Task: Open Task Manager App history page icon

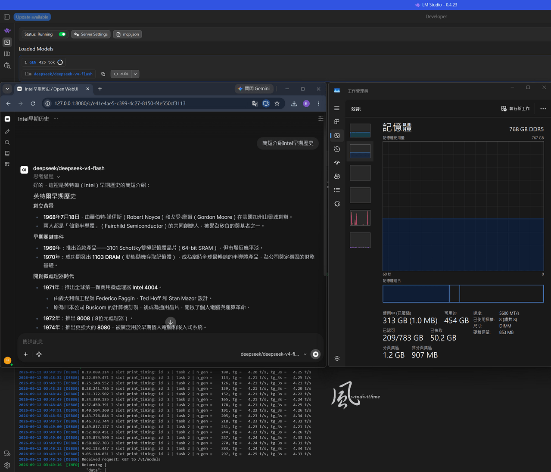Action: click(x=337, y=149)
